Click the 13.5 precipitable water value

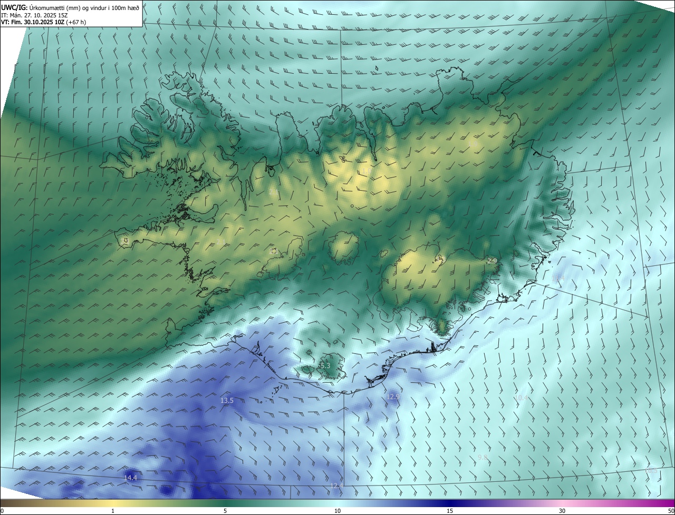pyautogui.click(x=227, y=401)
